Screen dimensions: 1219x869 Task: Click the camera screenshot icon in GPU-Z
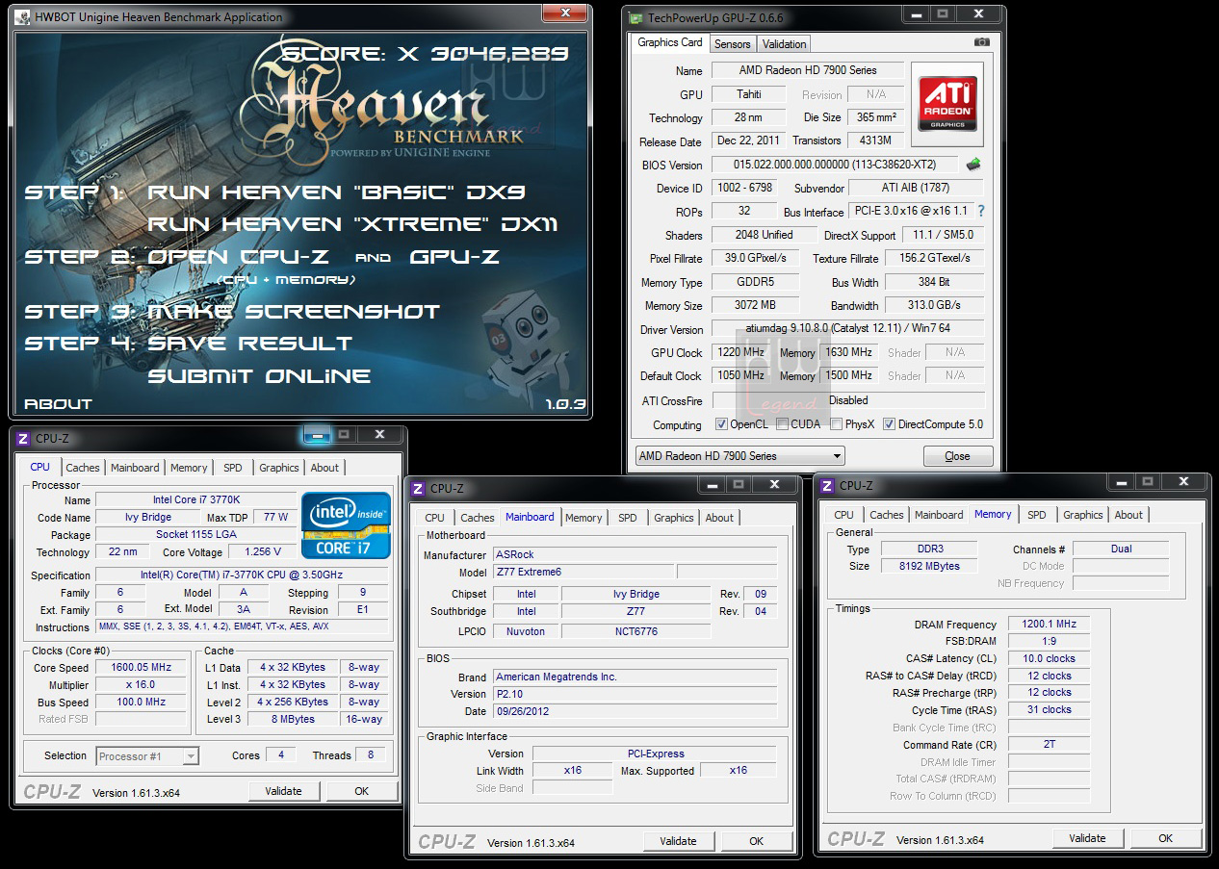(x=981, y=42)
